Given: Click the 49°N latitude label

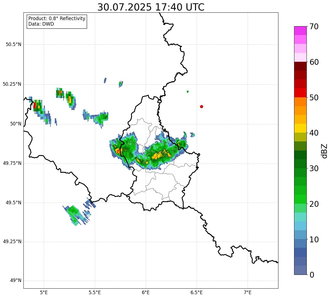Looking at the screenshot, I should (16, 281).
